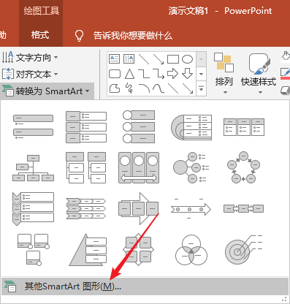Click the shape effects icon
The image size is (290, 304).
pos(286,90)
